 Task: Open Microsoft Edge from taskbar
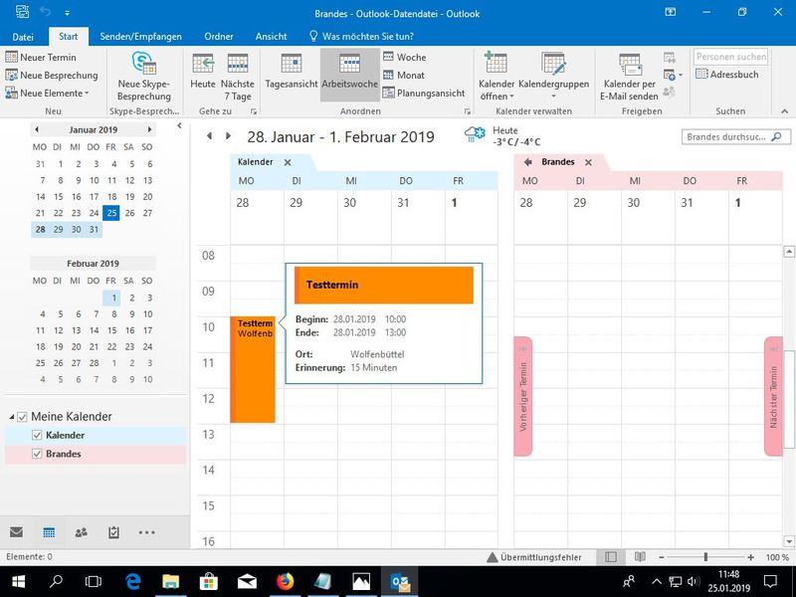click(133, 581)
